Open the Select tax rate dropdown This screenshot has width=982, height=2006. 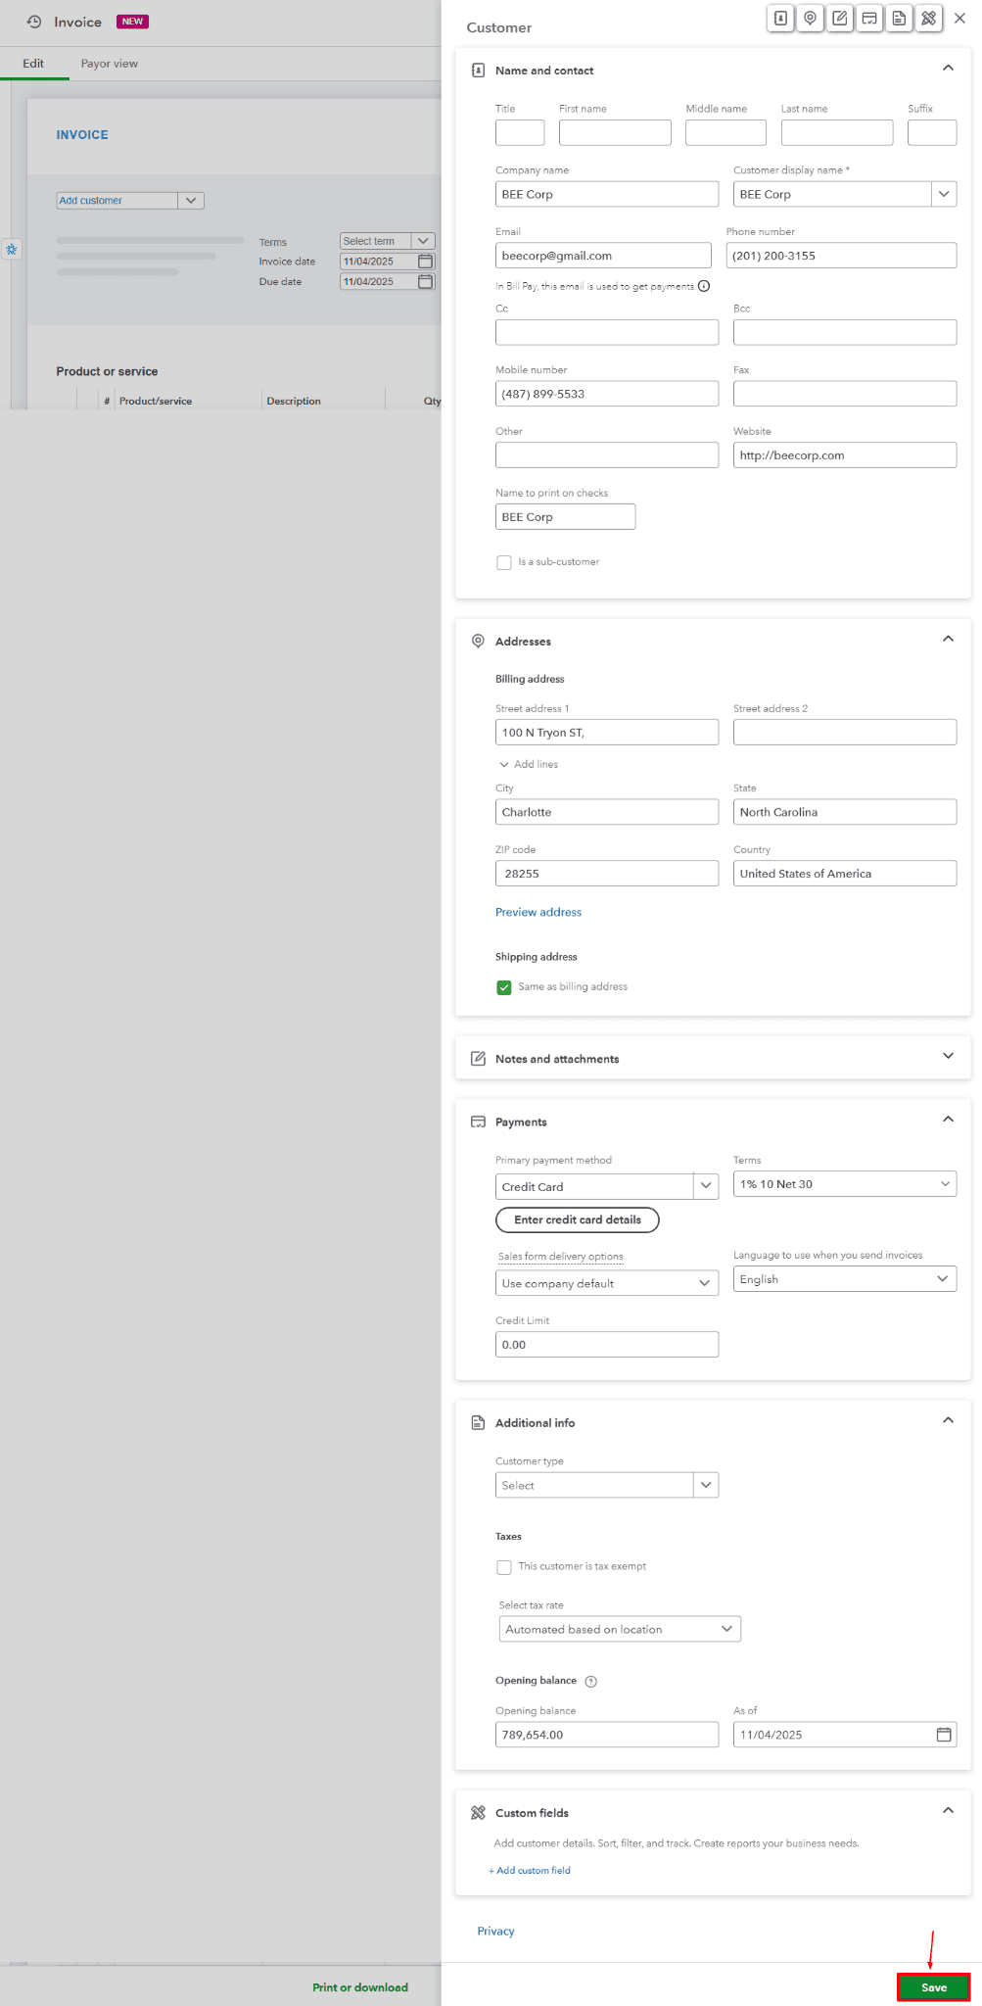coord(620,1629)
